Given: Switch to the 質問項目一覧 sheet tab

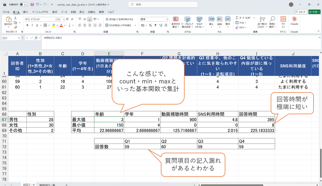Looking at the screenshot, I should tap(47, 185).
